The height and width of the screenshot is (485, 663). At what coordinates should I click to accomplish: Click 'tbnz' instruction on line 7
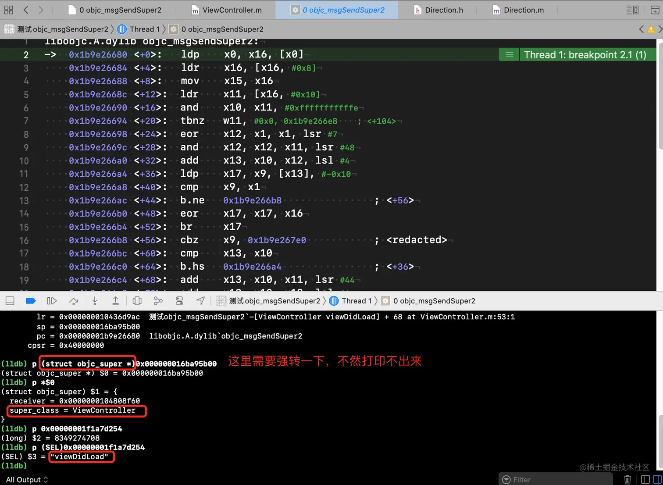(192, 121)
